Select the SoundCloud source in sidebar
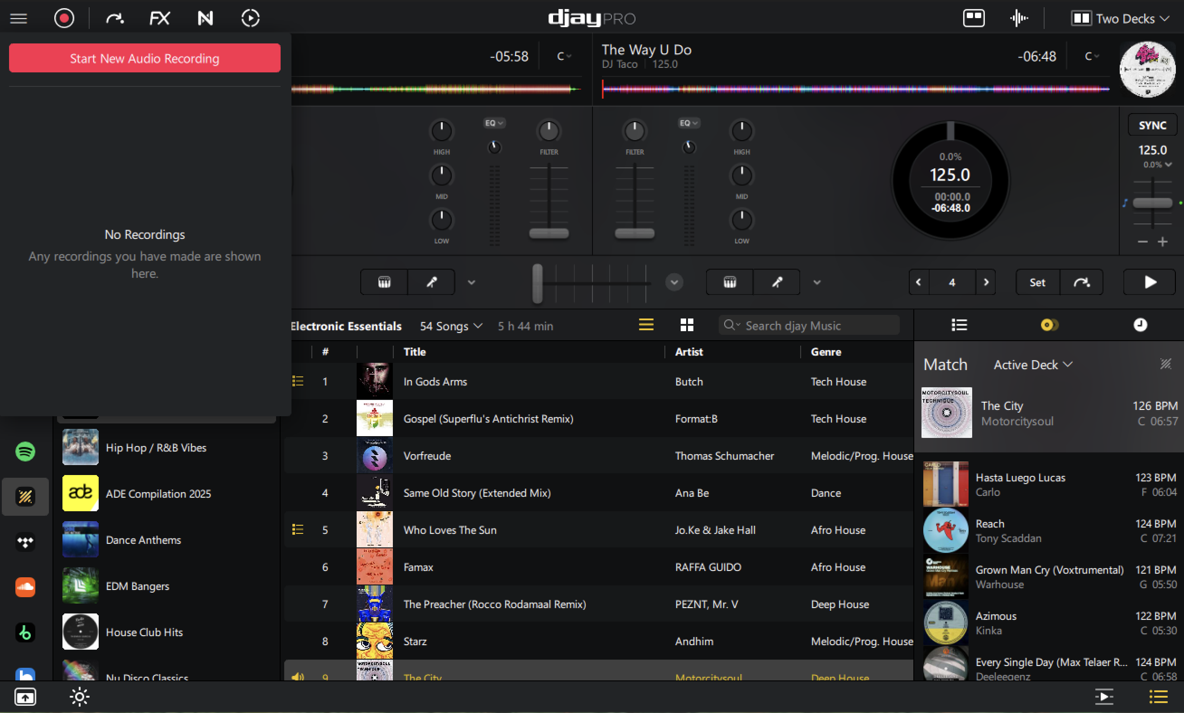This screenshot has width=1184, height=713. (x=25, y=587)
